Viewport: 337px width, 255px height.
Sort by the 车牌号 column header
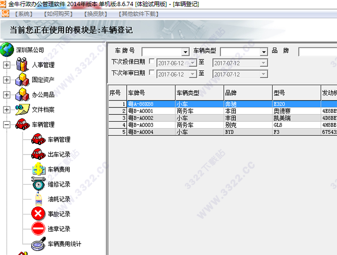pyautogui.click(x=151, y=93)
